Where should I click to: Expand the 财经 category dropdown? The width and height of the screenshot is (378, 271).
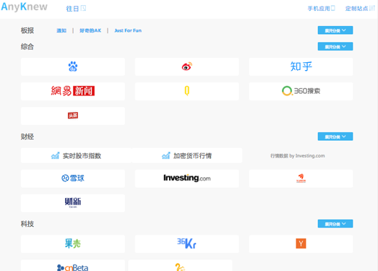[335, 137]
